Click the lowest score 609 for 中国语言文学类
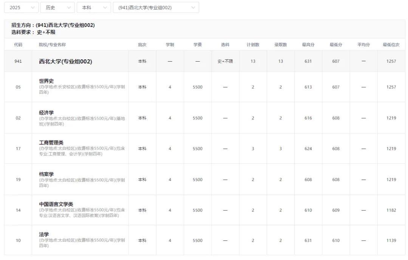This screenshot has height=260, width=408. pos(336,210)
